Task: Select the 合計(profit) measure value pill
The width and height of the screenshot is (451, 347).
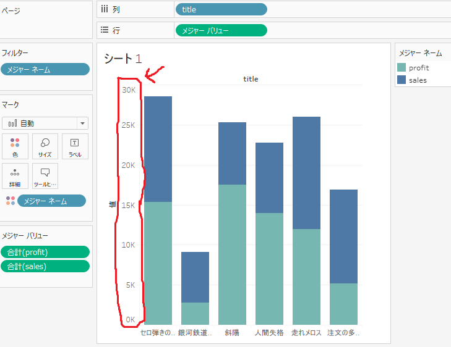Action: tap(45, 252)
